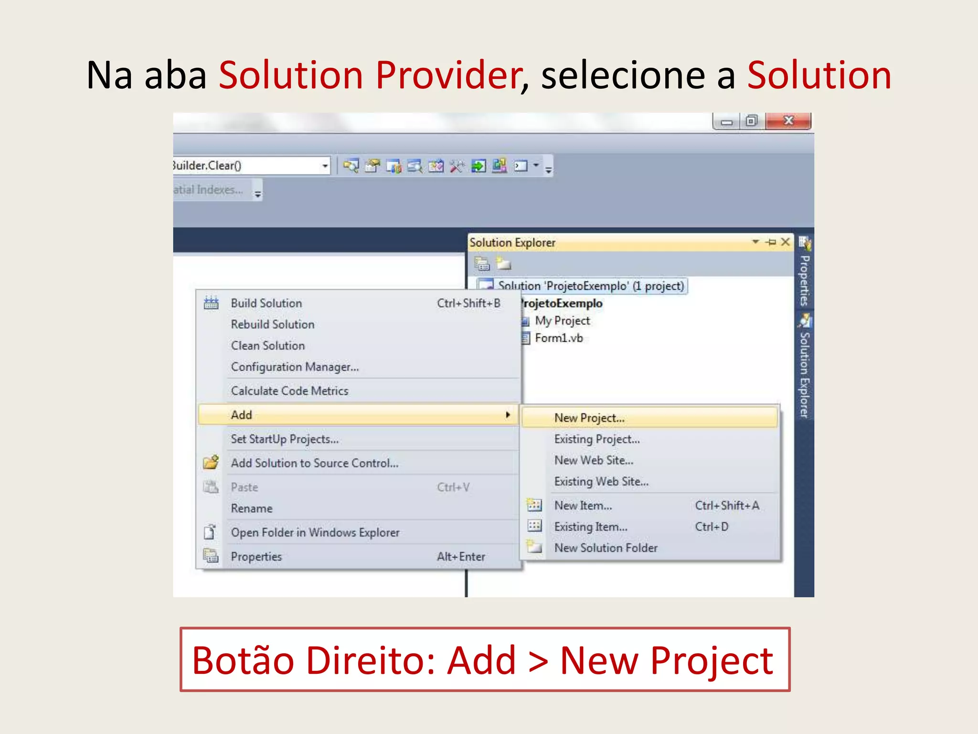The width and height of the screenshot is (978, 734).
Task: Choose Build Solution from context menu
Action: [x=358, y=303]
